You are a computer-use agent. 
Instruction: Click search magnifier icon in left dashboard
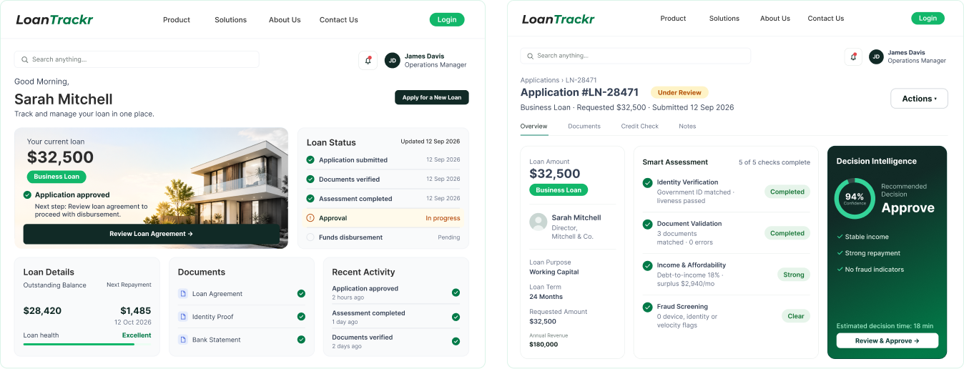click(x=25, y=59)
